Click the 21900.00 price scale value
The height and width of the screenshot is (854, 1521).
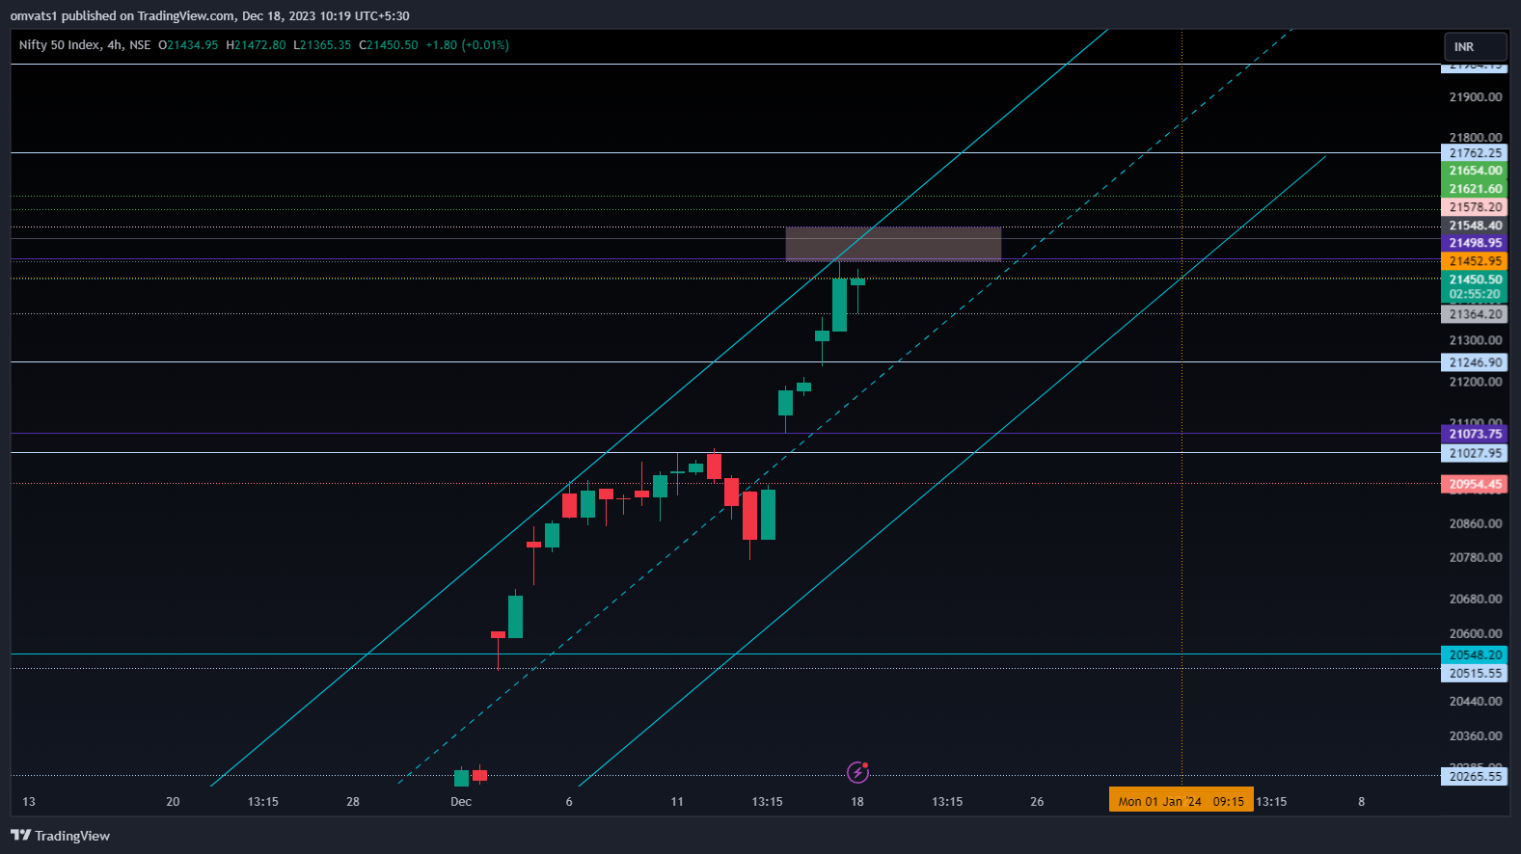click(x=1476, y=97)
